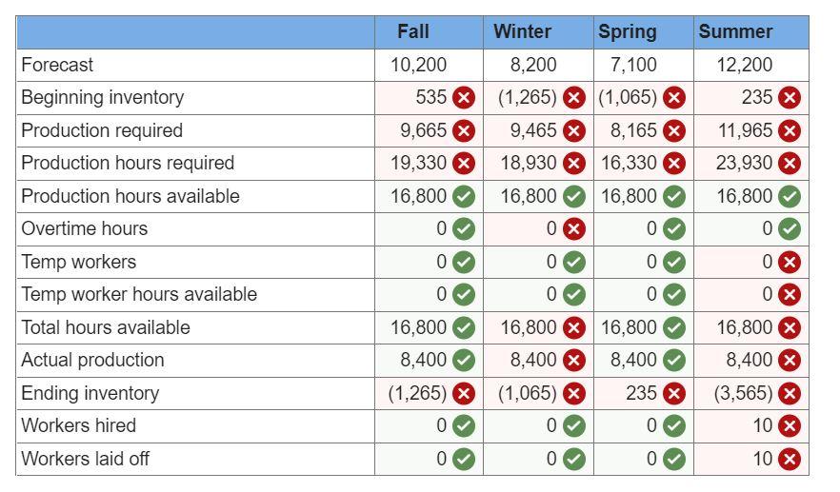
Task: Click red X icon beside Summer Temp workers
Action: click(x=790, y=263)
